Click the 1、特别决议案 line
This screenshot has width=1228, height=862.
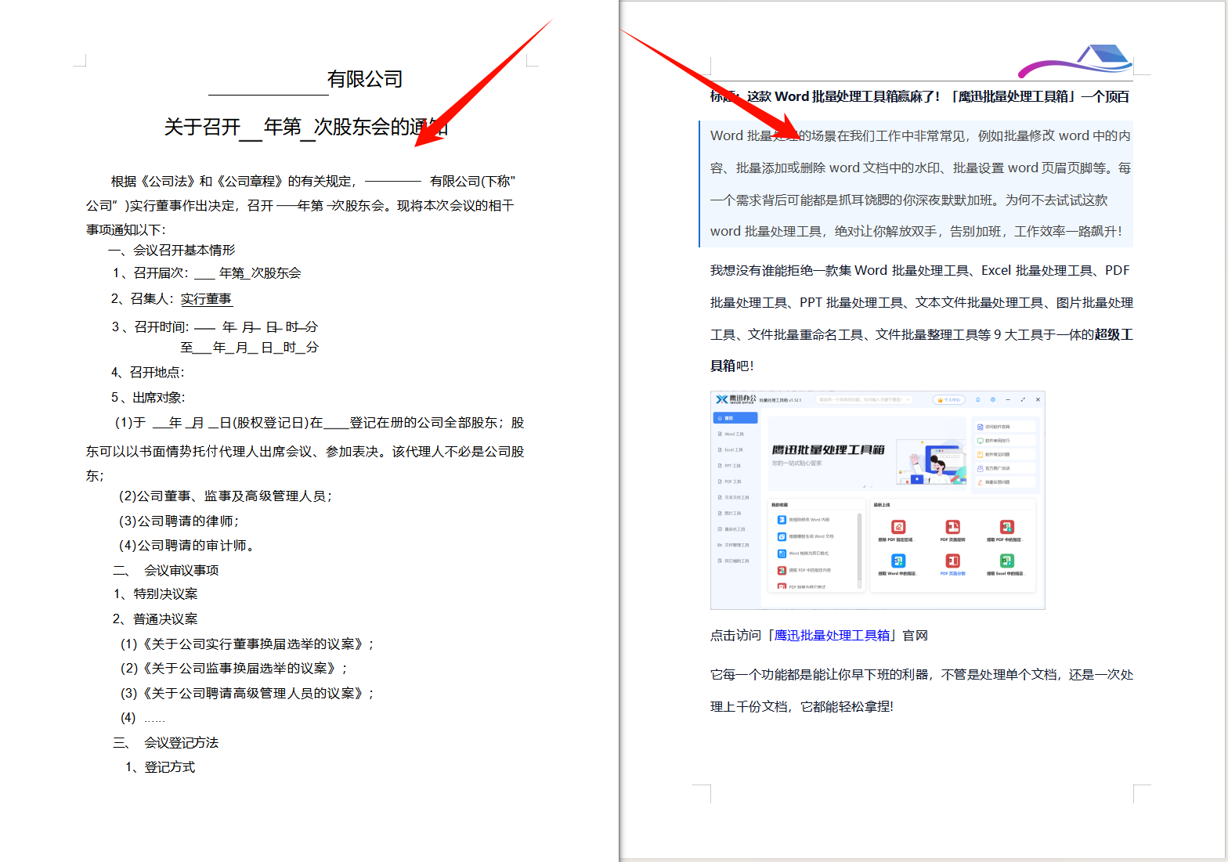155,594
